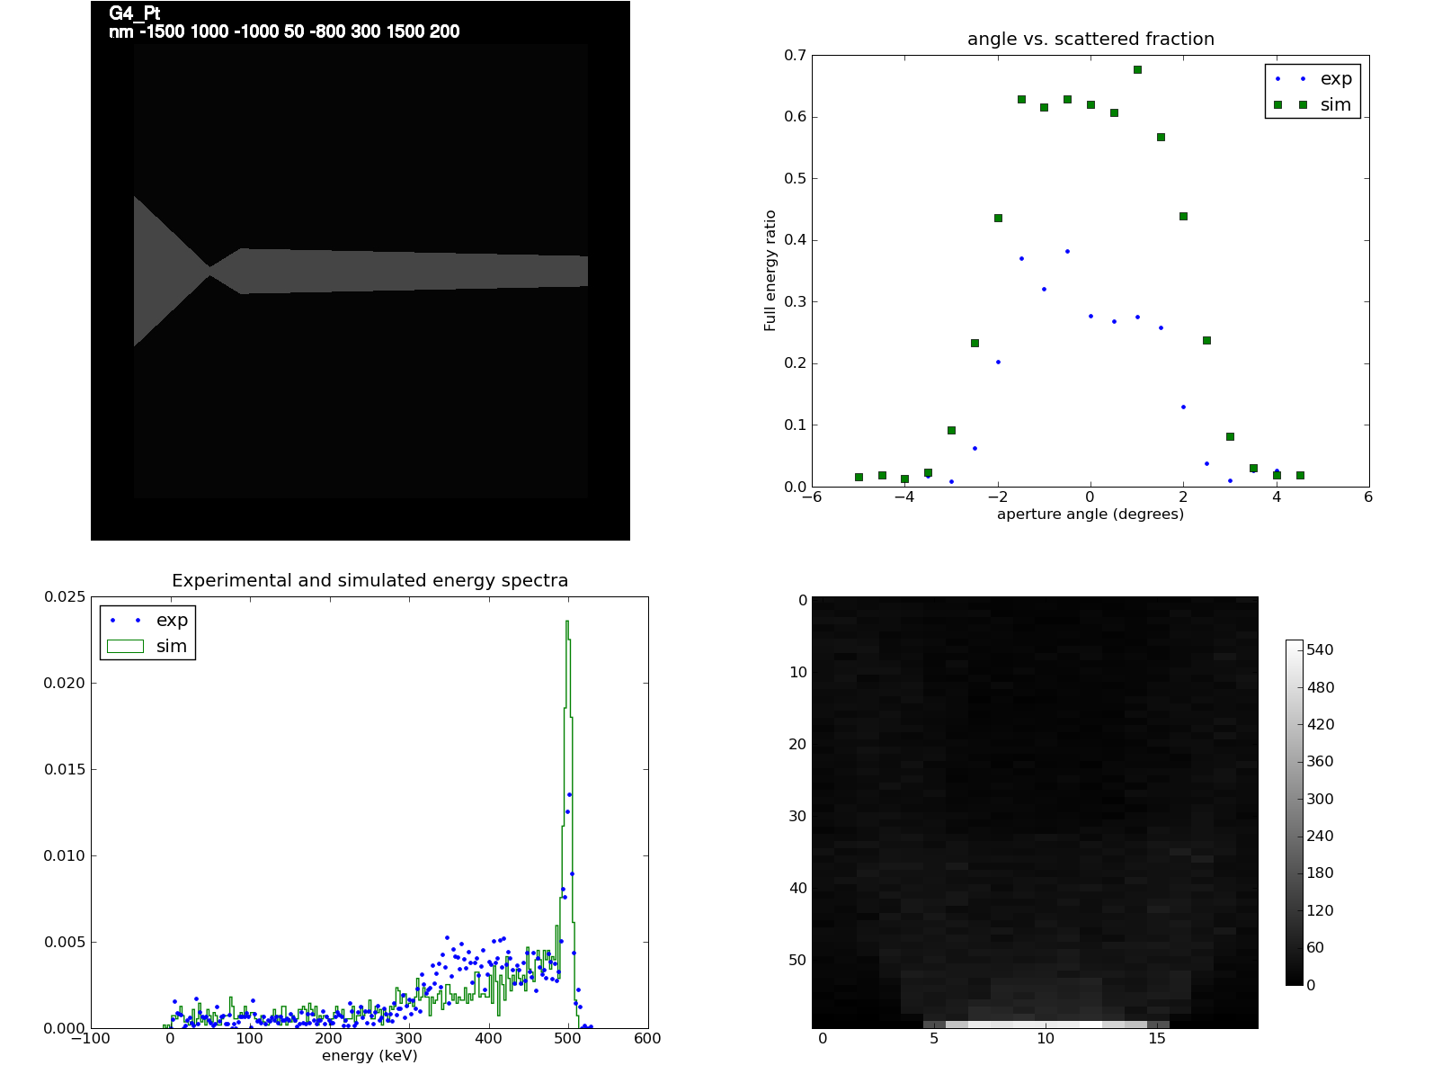Screen dimensions: 1442x1083
Task: Click the 'Full energy ratio' axis label
Action: (770, 271)
